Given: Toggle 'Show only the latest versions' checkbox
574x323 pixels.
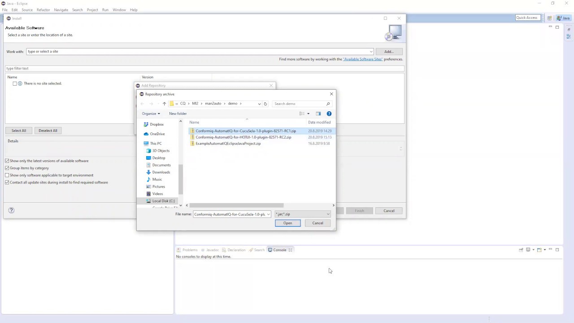Looking at the screenshot, I should (7, 161).
